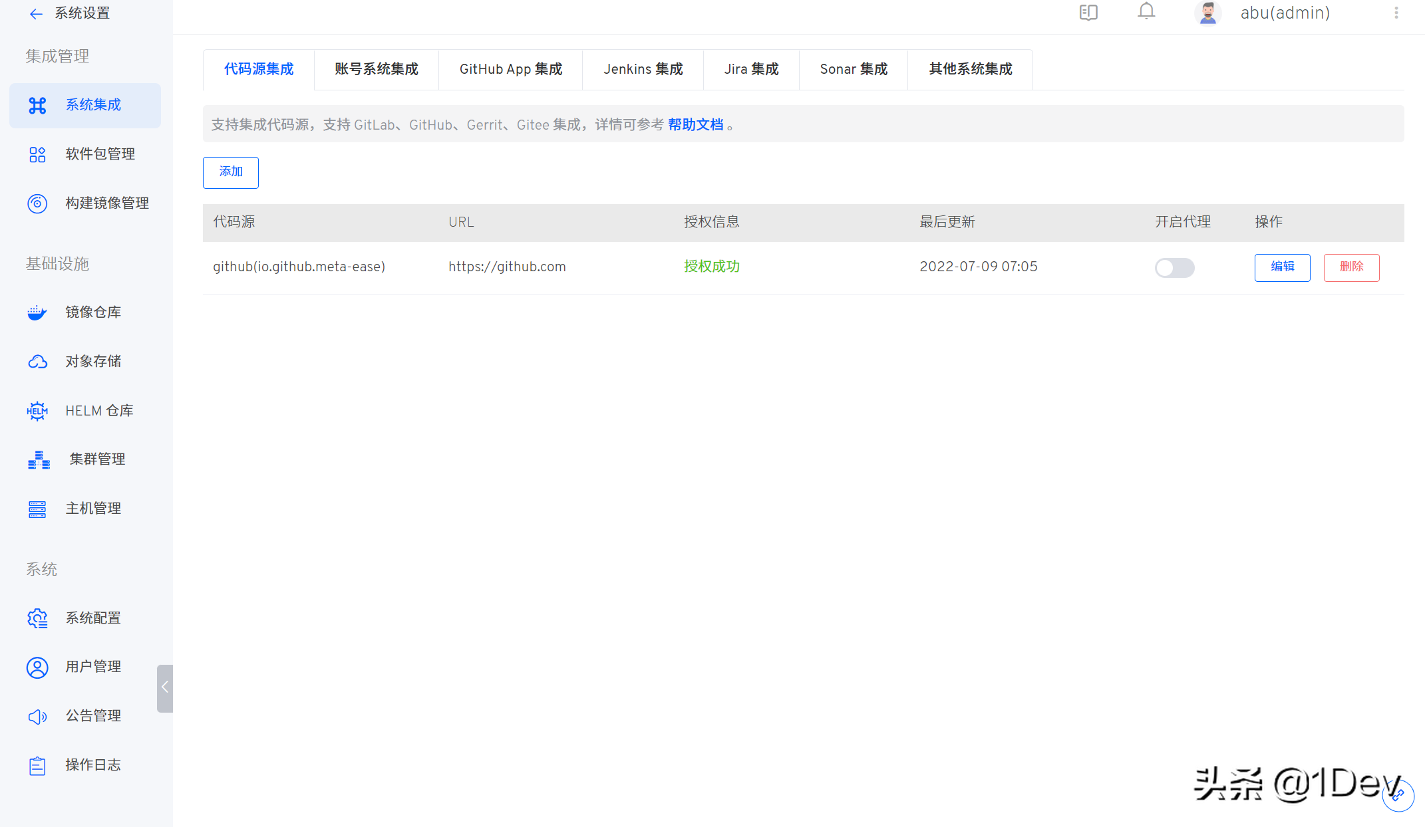The width and height of the screenshot is (1425, 827).
Task: Open 用户管理 in the sidebar
Action: [85, 667]
